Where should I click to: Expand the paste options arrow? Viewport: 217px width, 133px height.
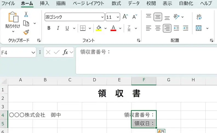pos(13,32)
